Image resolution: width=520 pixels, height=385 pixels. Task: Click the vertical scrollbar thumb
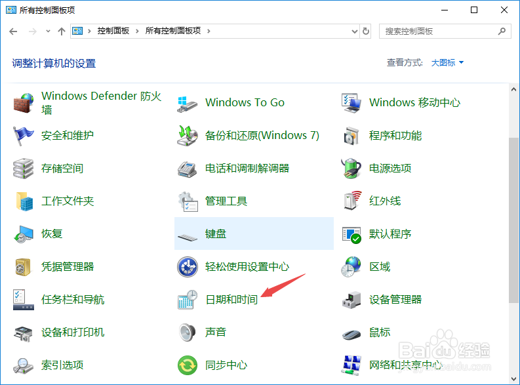(513, 220)
